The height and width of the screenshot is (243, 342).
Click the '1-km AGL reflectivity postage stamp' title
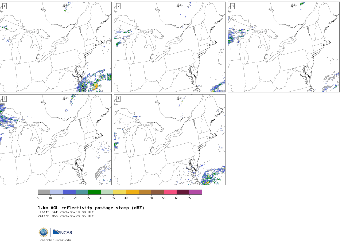[x=91, y=208]
